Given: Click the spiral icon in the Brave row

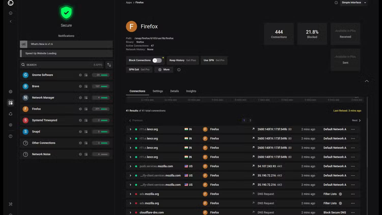Looking at the screenshot, I should tap(80, 86).
